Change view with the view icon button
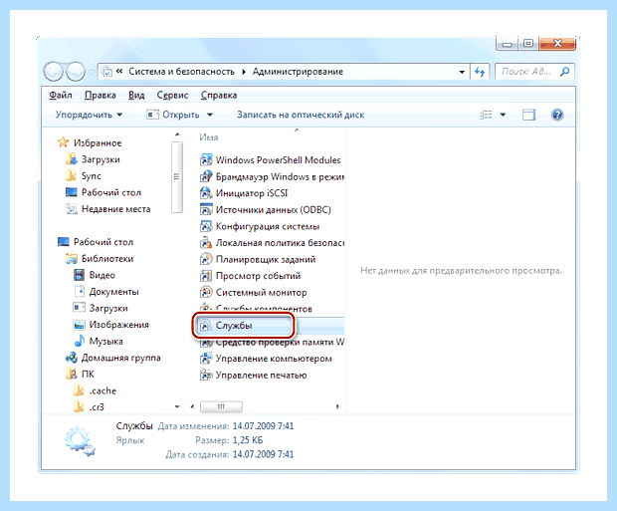The width and height of the screenshot is (617, 511). pyautogui.click(x=486, y=115)
